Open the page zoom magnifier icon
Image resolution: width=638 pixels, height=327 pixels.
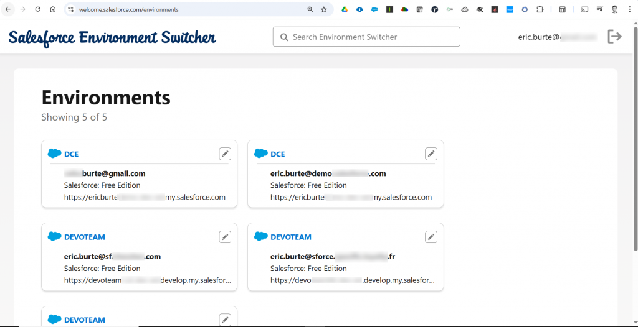[310, 9]
